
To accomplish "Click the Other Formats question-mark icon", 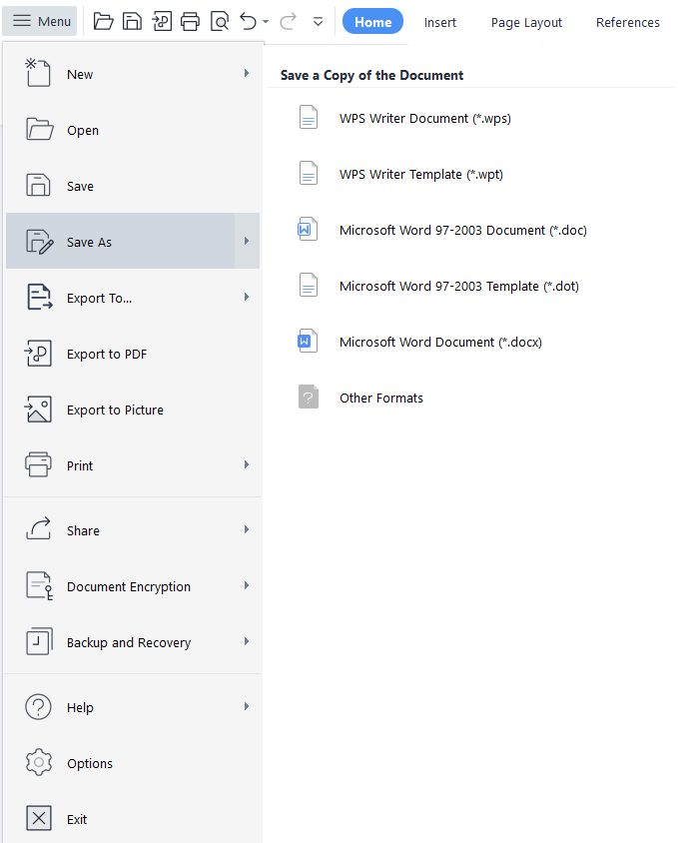I will click(309, 397).
